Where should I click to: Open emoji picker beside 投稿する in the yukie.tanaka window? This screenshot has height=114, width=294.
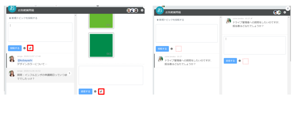[x=172, y=49]
